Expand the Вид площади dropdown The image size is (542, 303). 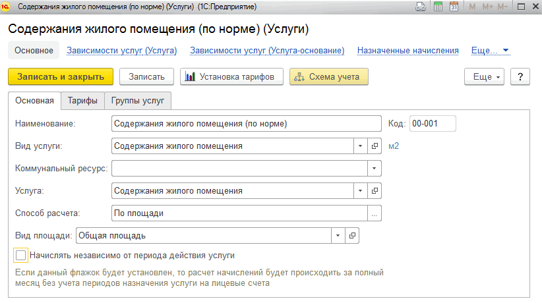click(x=338, y=235)
